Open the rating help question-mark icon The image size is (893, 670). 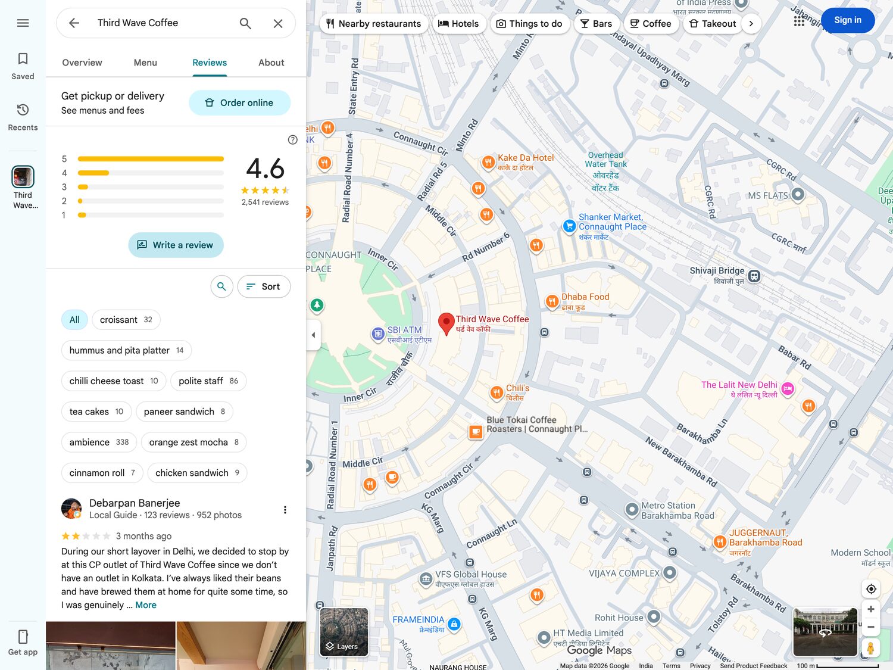(x=292, y=139)
